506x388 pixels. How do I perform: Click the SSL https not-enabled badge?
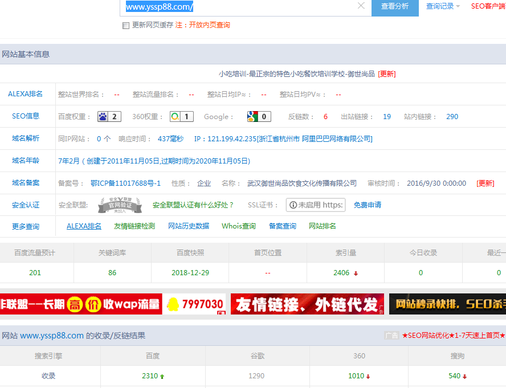[x=315, y=205]
